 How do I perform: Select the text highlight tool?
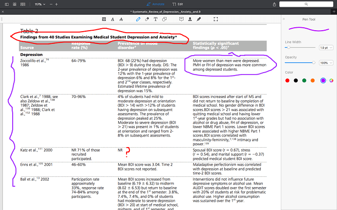point(104,19)
